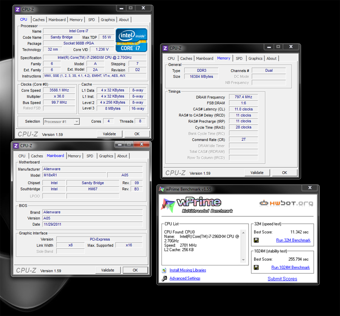Screen dimensions: 340x316
Task: Select About tab in the Memory window
Action: coord(272,59)
